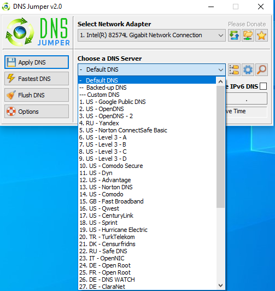Click the Fastest DNS button
The width and height of the screenshot is (275, 291).
37,79
